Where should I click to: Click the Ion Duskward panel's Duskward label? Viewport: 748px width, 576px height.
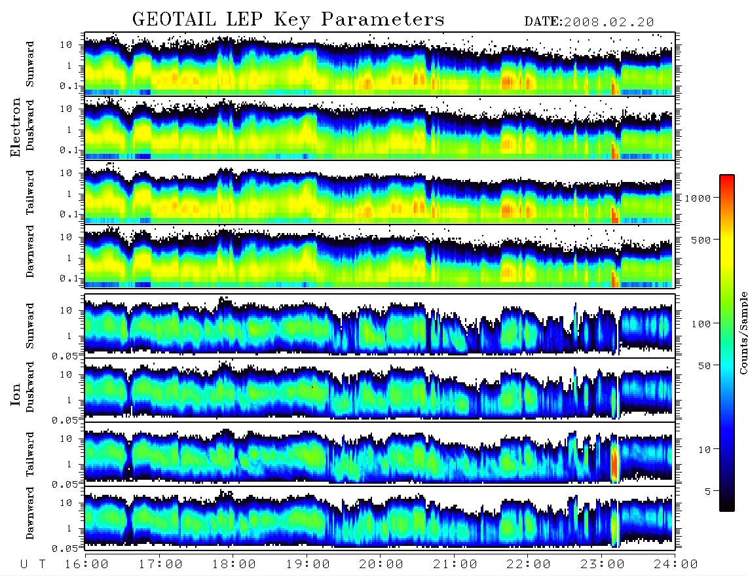click(30, 387)
